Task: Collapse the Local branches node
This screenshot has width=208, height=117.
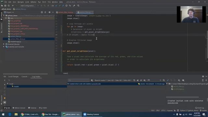Action: [8, 84]
